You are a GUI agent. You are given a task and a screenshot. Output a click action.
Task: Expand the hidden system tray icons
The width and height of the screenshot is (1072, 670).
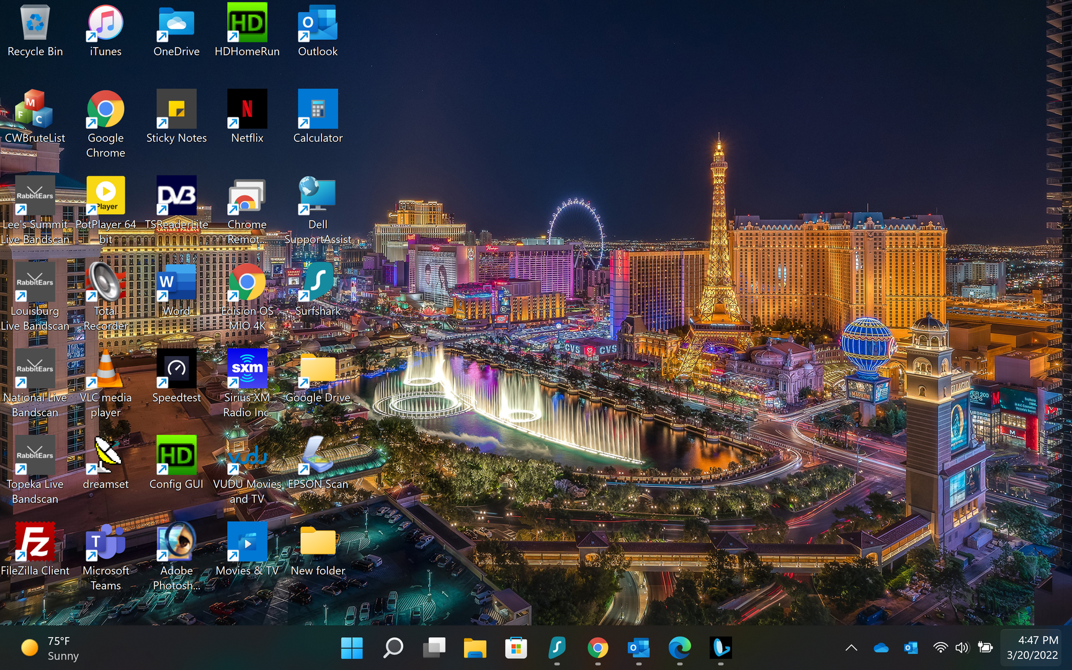[x=851, y=648]
